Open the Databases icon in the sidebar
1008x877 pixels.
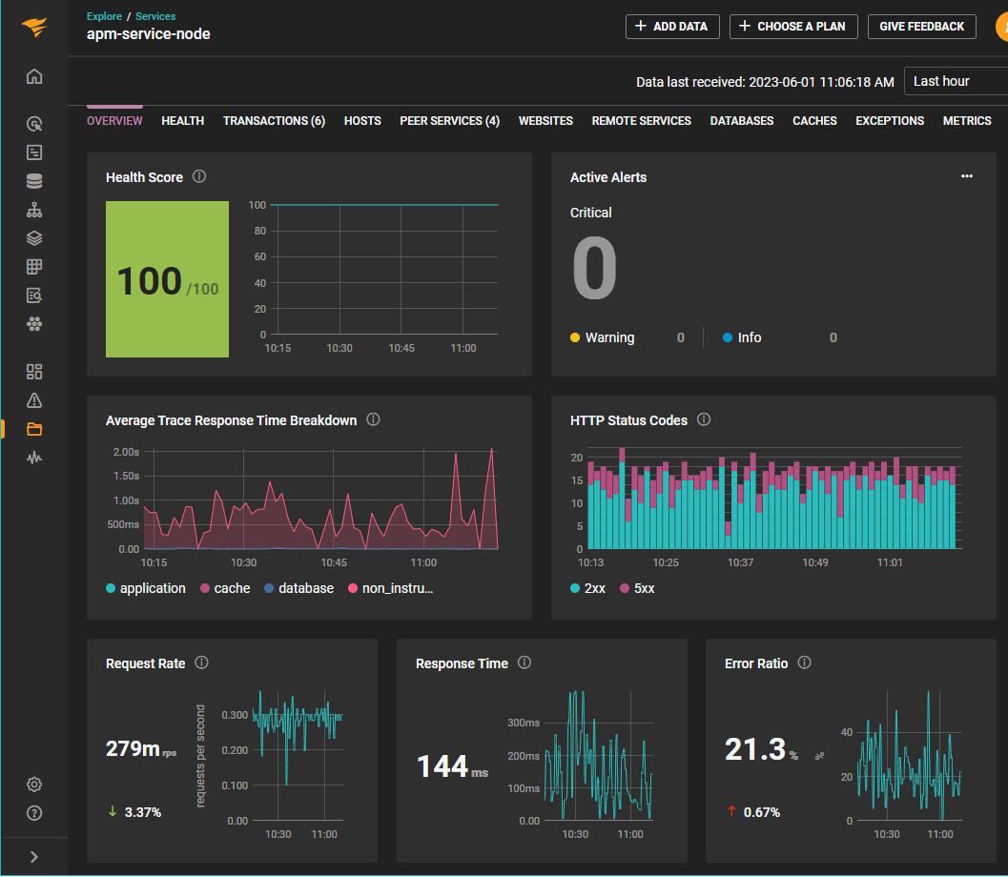(34, 180)
